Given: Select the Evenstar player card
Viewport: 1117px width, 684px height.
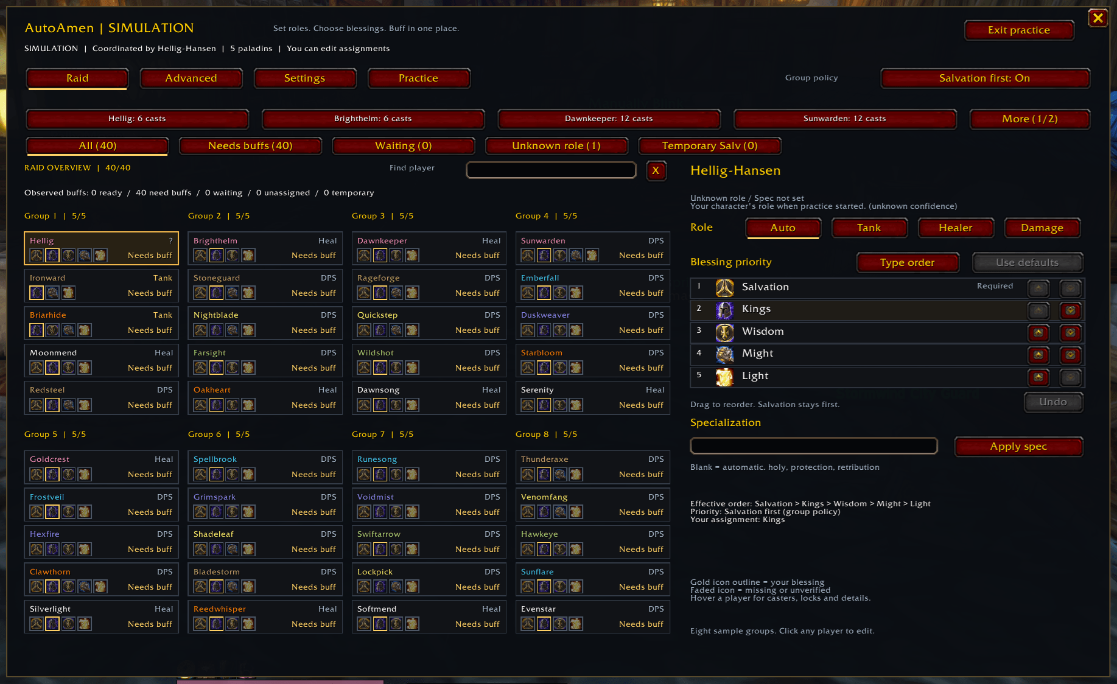Looking at the screenshot, I should [593, 616].
